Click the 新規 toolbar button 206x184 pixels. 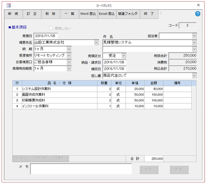pos(13,14)
